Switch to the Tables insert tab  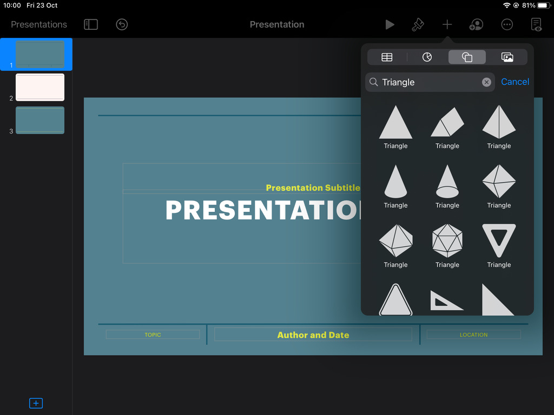pos(387,57)
